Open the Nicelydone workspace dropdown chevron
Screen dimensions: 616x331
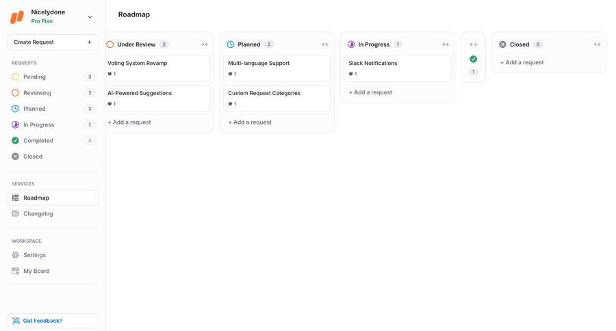pos(90,16)
